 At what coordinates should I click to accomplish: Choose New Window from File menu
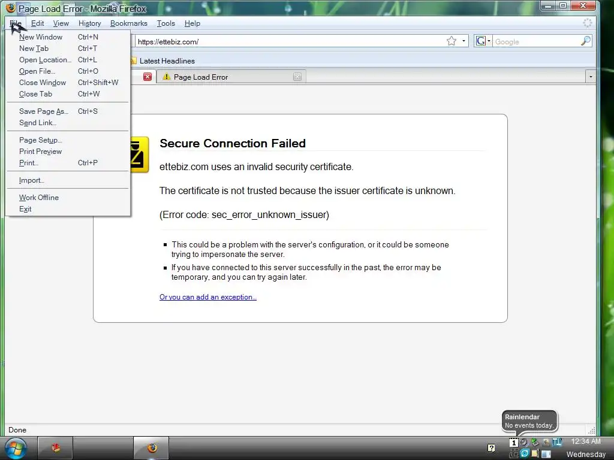point(68,37)
